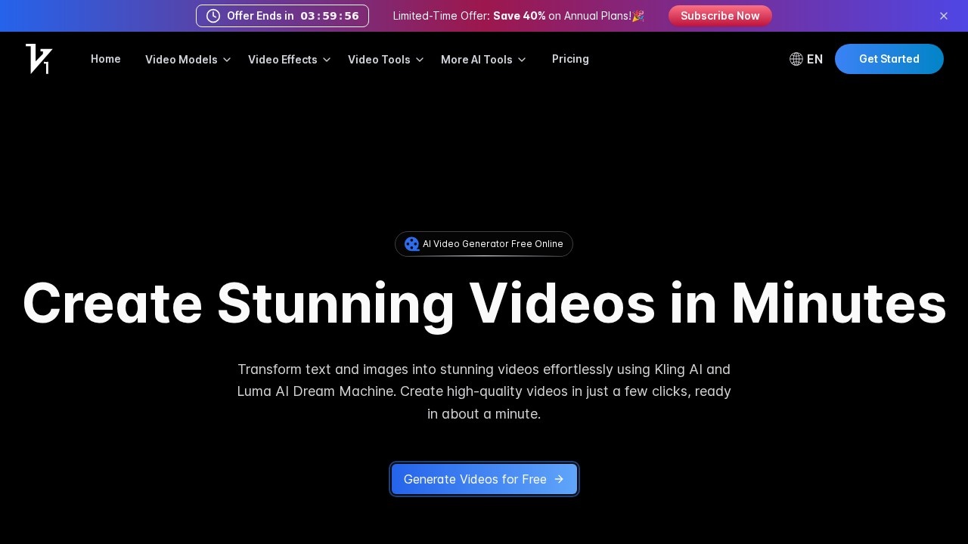Image resolution: width=968 pixels, height=544 pixels.
Task: Expand the Video Effects dropdown
Action: pos(283,59)
